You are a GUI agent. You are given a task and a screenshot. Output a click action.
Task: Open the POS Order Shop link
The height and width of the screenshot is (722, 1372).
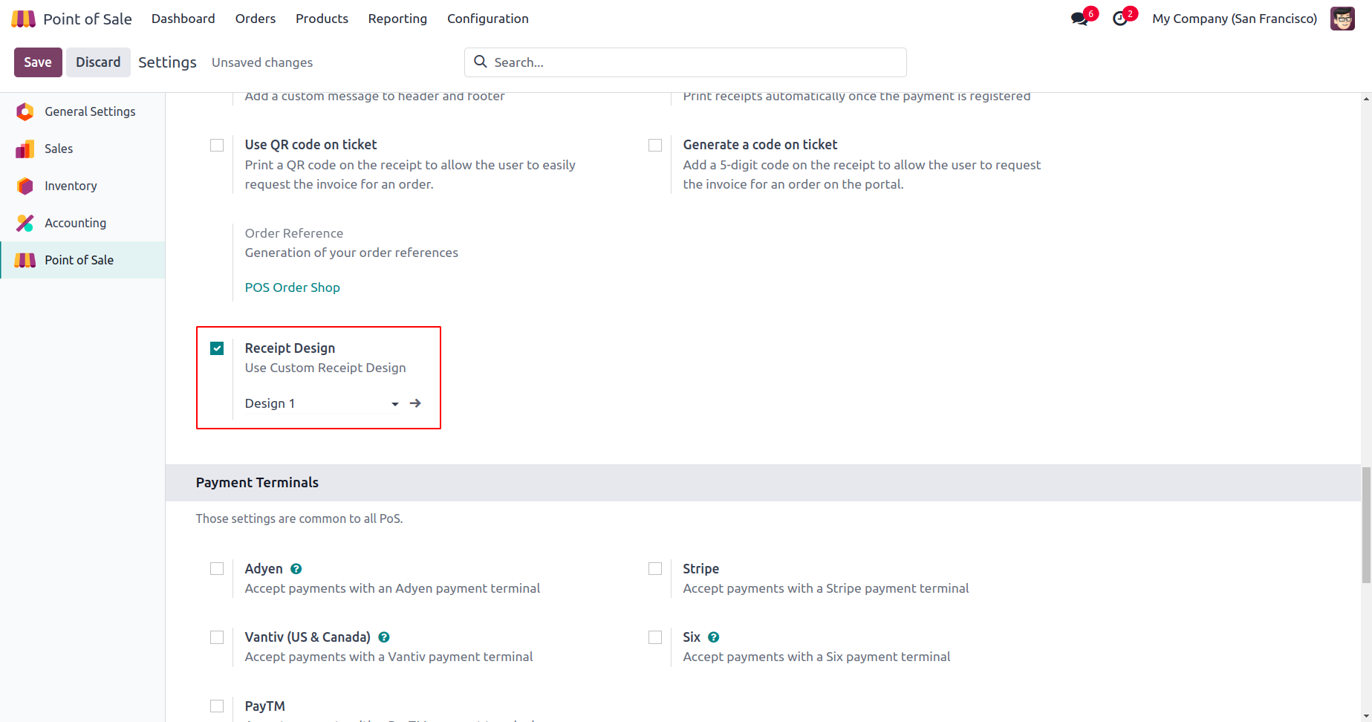[293, 287]
